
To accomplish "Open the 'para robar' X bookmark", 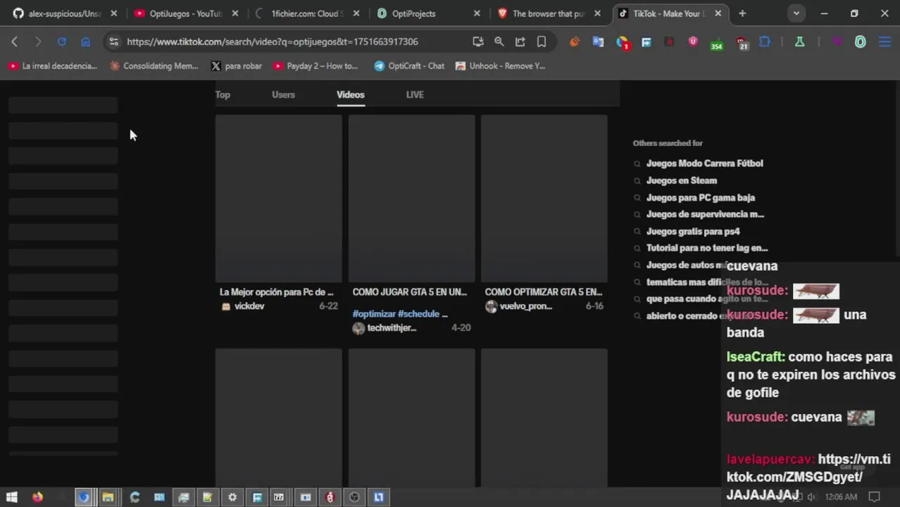I will point(236,66).
